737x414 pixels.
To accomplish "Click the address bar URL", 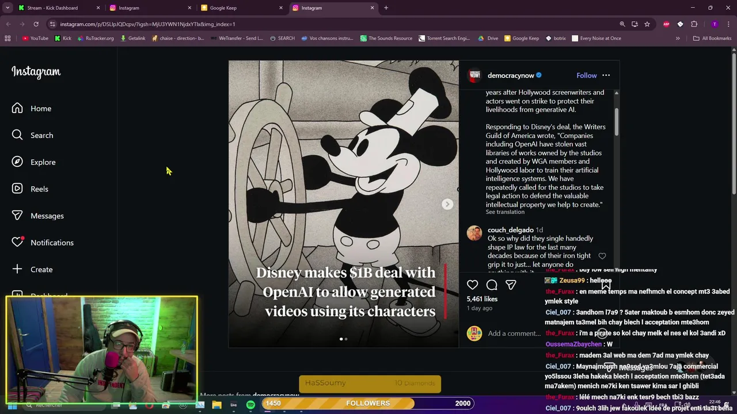I will click(147, 24).
